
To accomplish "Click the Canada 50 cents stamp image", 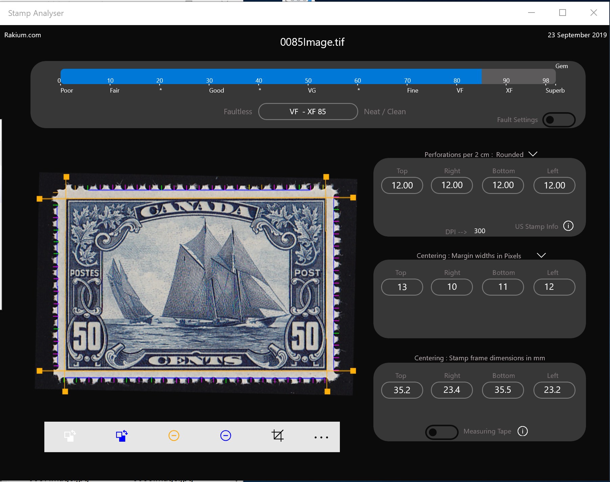I will tap(196, 284).
